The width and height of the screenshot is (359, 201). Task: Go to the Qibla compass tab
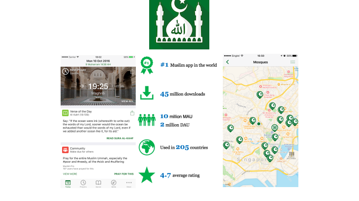114,184
